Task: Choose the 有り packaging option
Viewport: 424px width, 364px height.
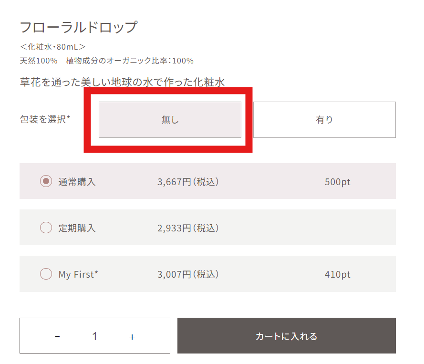Action: [x=324, y=120]
